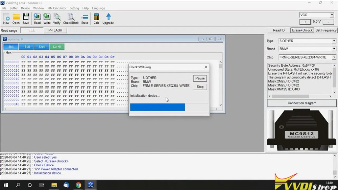Open a file with the Open icon
338x190 pixels.
16,19
